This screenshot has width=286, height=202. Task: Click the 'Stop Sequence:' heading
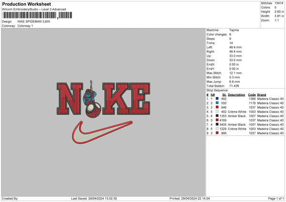217,90
